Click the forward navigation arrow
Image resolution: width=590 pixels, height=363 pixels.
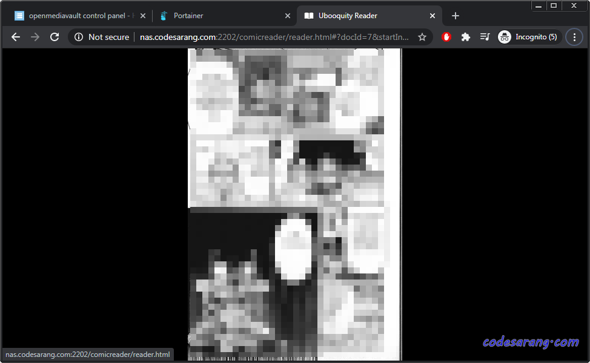pyautogui.click(x=35, y=37)
